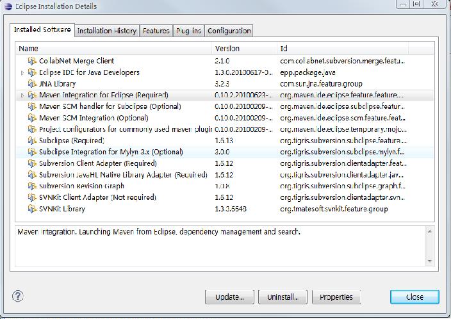Open the Features tab

156,31
